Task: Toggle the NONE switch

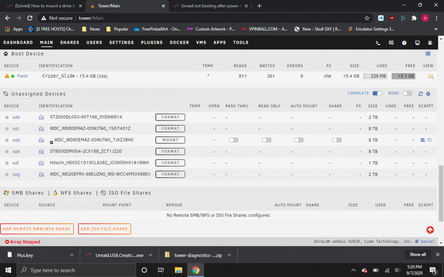Action: point(407,93)
